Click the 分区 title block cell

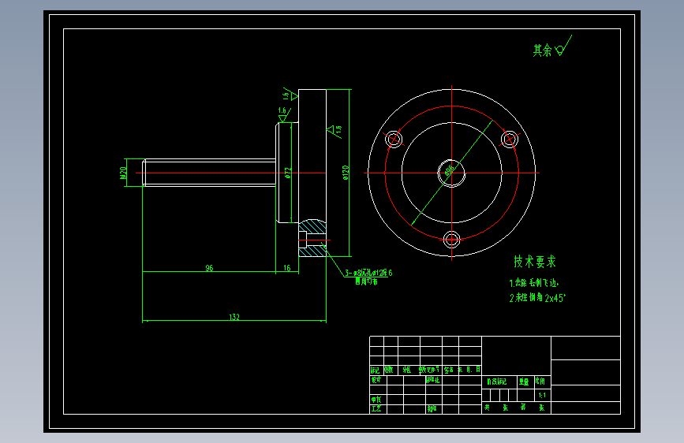tap(407, 370)
